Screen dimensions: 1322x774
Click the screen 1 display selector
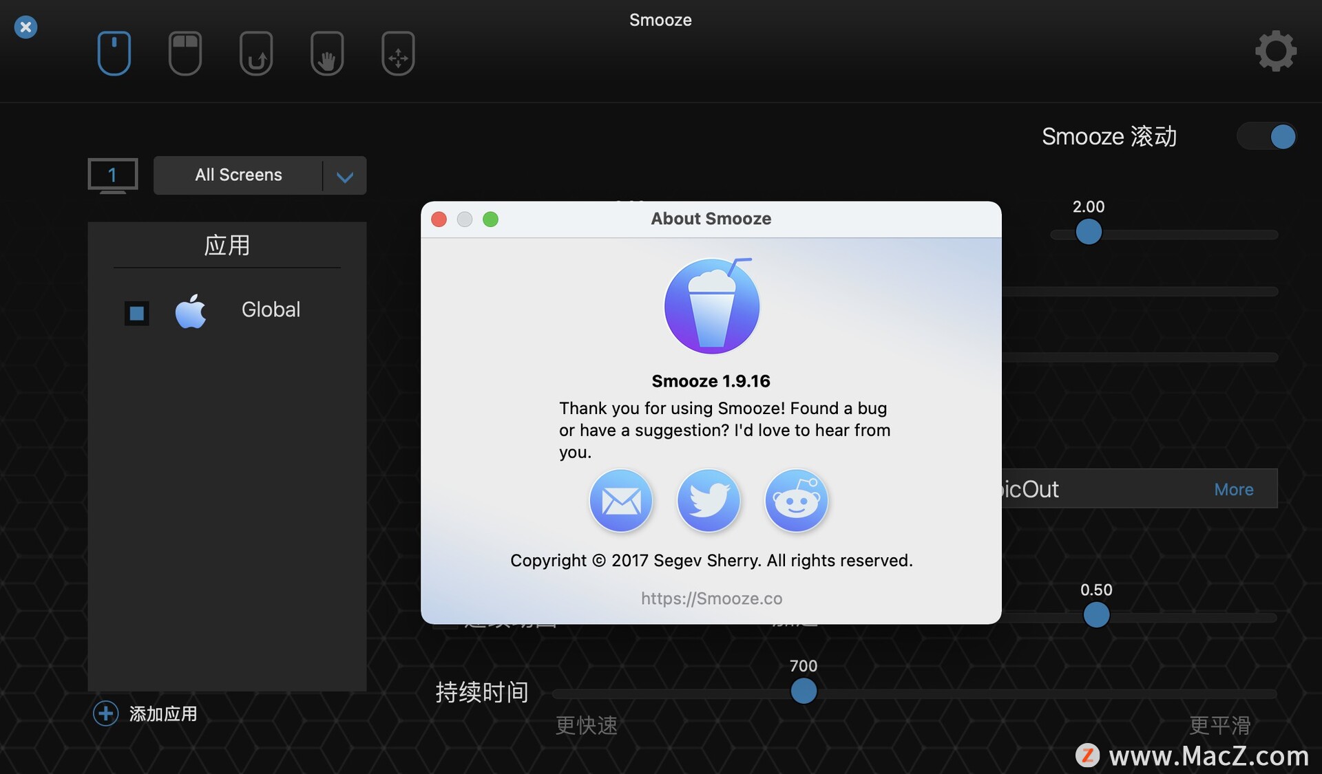112,175
